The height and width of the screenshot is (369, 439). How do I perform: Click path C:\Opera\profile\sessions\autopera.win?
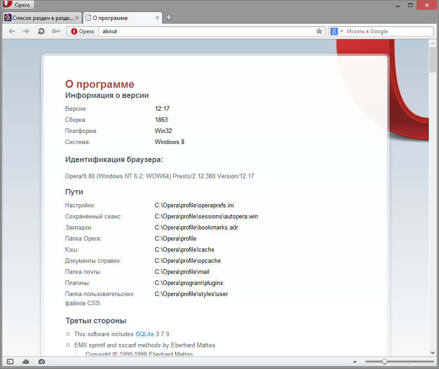click(x=207, y=217)
